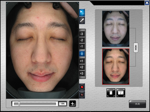The height and width of the screenshot is (112, 150).
Task: Select the 0 adjustment level
Action: coord(82,54)
